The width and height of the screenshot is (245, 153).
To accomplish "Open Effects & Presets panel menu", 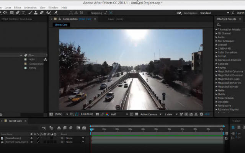I will [240, 19].
